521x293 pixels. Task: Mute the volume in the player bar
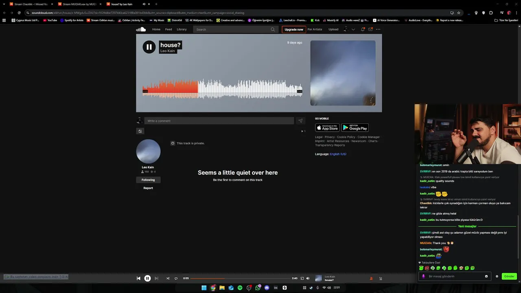coord(308,278)
